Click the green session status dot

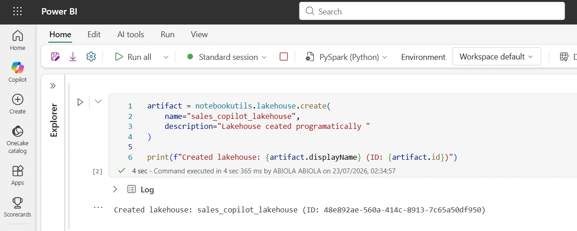pyautogui.click(x=190, y=57)
